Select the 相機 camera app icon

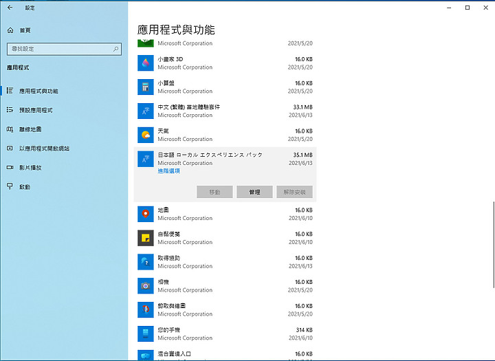(x=146, y=286)
